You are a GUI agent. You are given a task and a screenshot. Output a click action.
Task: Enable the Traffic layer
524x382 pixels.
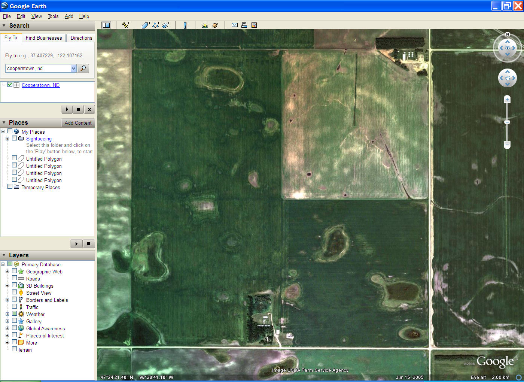[14, 306]
